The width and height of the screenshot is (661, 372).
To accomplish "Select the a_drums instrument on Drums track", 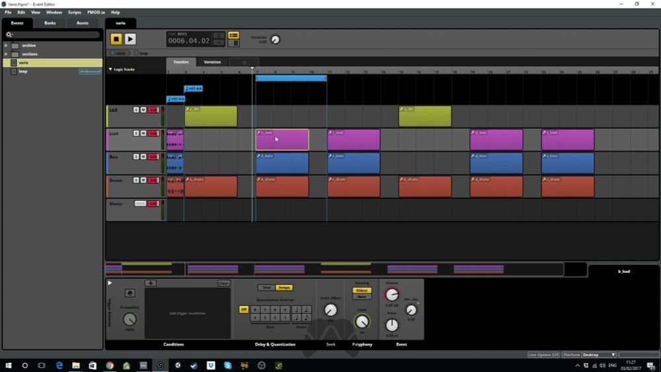I will point(211,186).
